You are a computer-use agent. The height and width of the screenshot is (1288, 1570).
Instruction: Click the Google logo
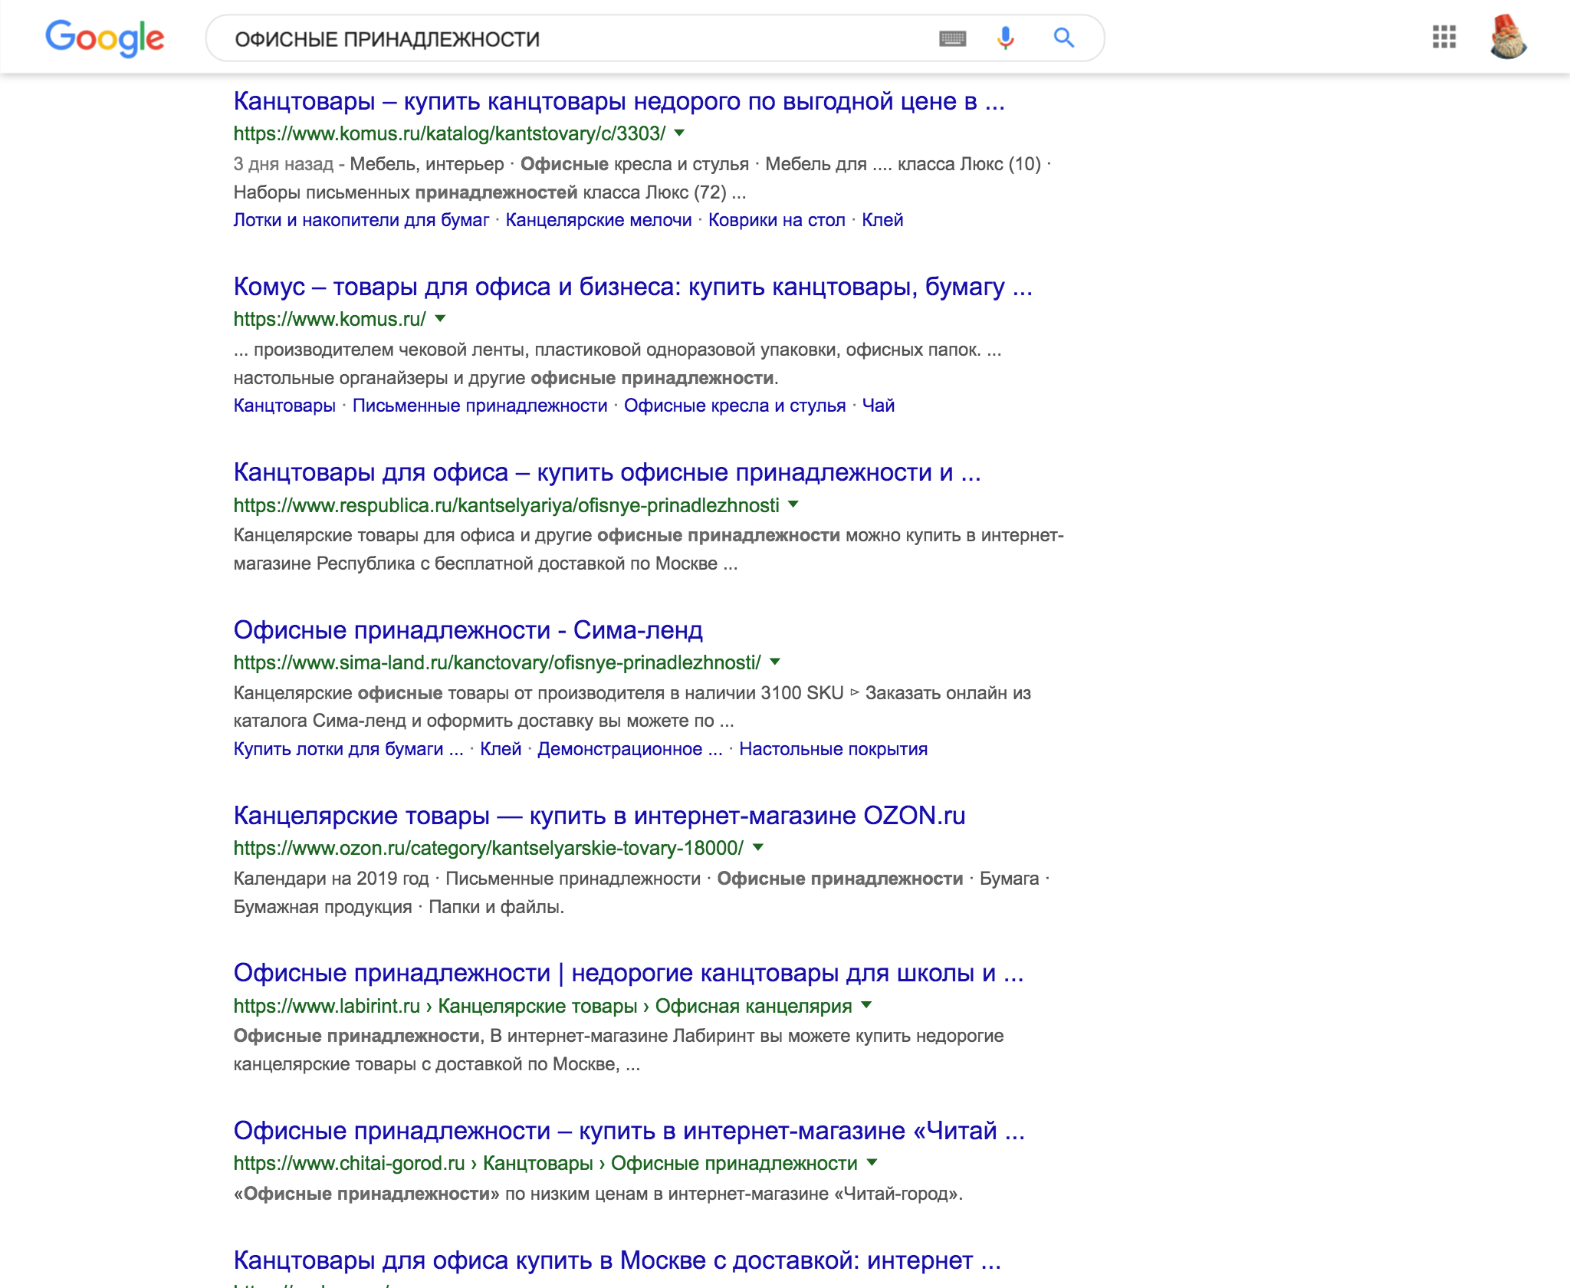coord(105,38)
